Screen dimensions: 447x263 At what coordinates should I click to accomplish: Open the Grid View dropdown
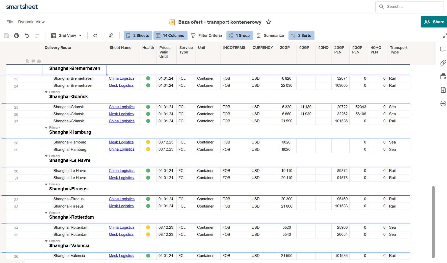66,36
